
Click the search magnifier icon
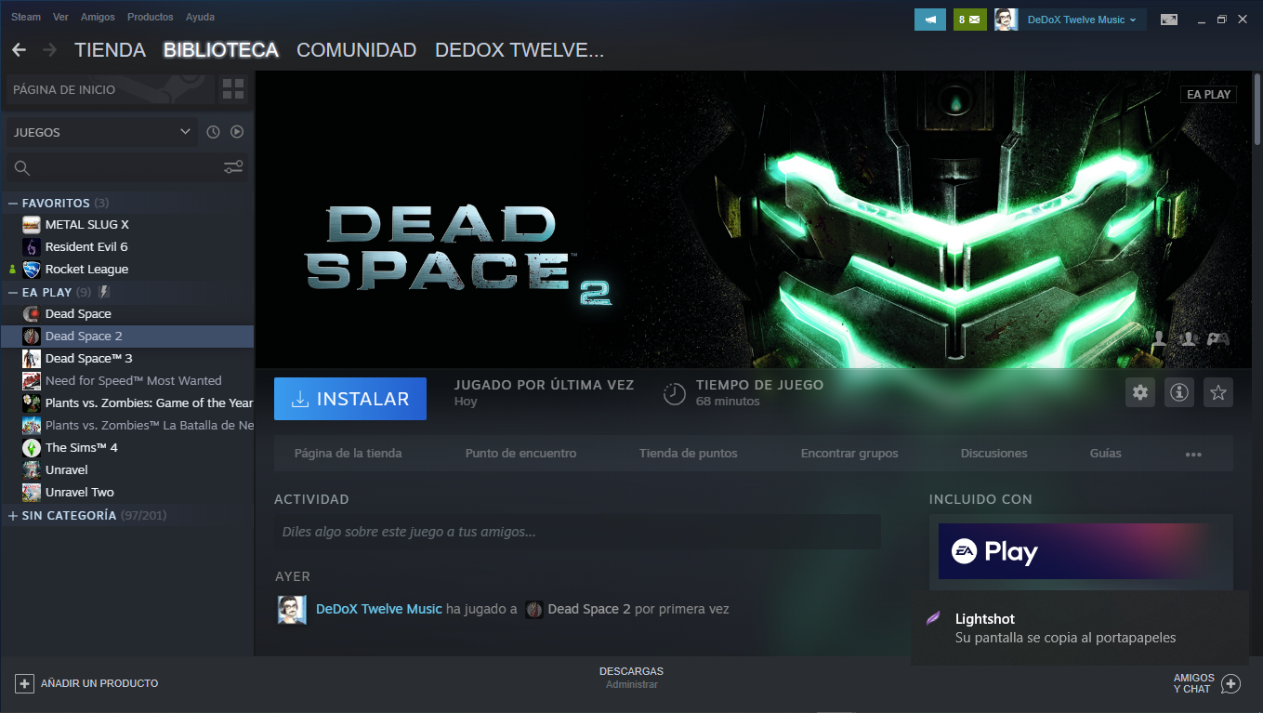22,168
